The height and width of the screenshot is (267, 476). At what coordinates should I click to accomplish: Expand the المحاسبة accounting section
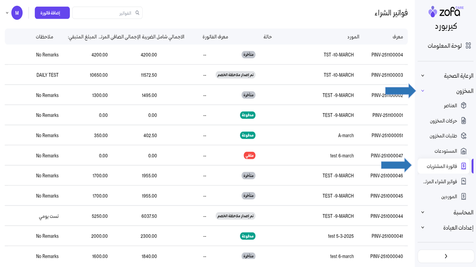[423, 213]
